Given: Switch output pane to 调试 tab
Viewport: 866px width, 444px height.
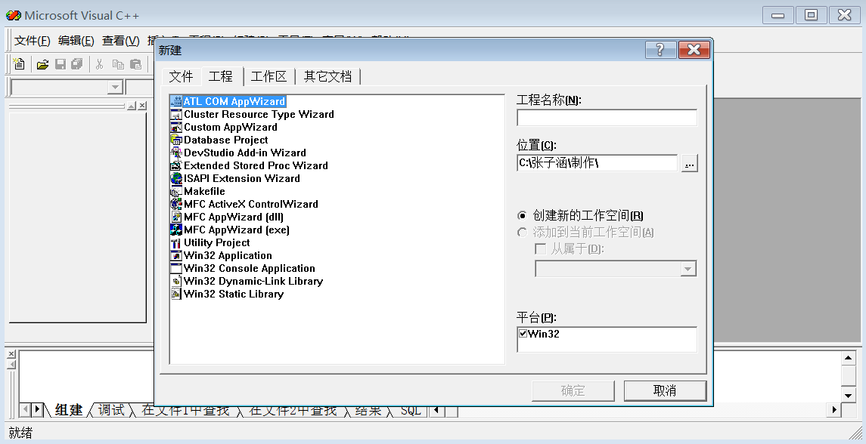Looking at the screenshot, I should click(111, 410).
